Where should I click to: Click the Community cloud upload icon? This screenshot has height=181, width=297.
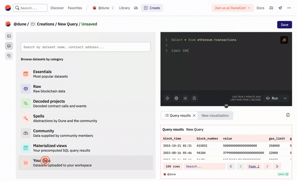click(26, 133)
